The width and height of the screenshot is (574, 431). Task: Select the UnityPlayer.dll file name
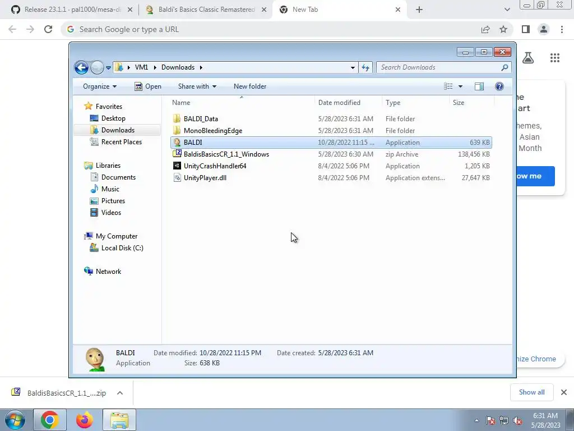coord(205,178)
